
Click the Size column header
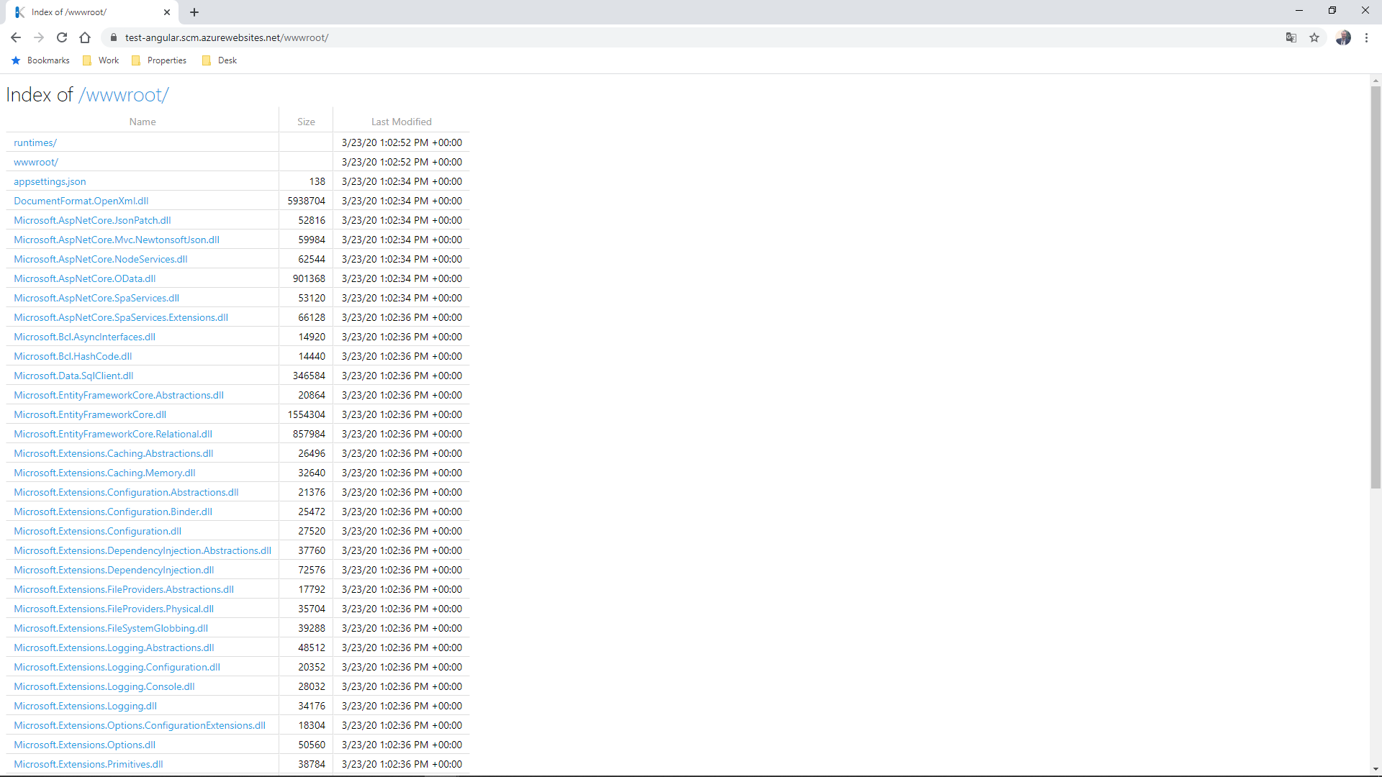306,122
